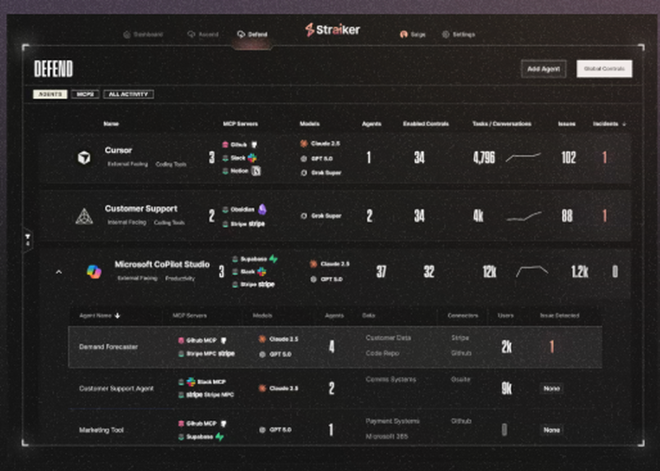Click the Notion icon in Cursor row
This screenshot has height=471, width=660.
coord(256,171)
